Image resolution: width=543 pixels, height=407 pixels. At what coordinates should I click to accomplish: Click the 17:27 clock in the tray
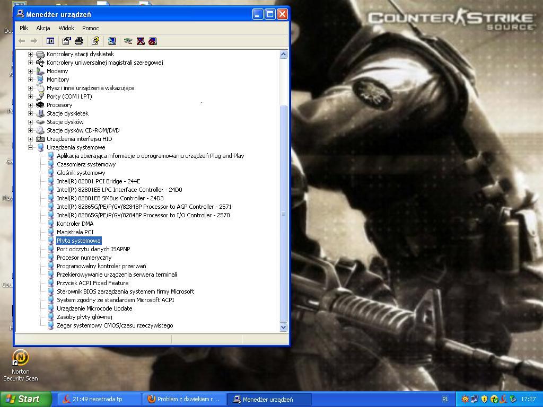pyautogui.click(x=528, y=399)
